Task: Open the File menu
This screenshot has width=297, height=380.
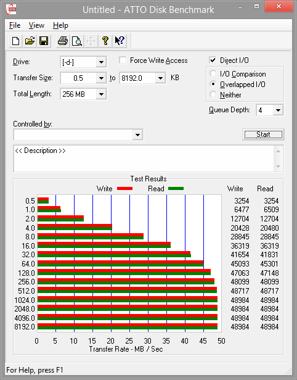Action: click(x=15, y=25)
